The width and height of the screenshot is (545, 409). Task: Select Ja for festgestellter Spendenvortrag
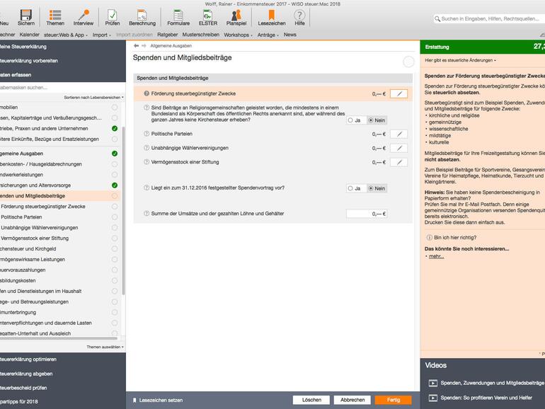pyautogui.click(x=350, y=188)
